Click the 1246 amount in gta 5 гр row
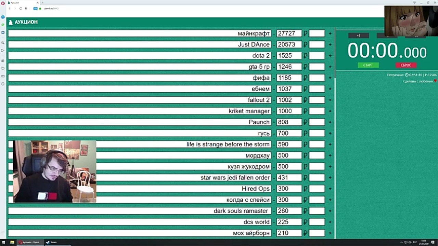Viewport: 438px width, 246px height. 289,67
